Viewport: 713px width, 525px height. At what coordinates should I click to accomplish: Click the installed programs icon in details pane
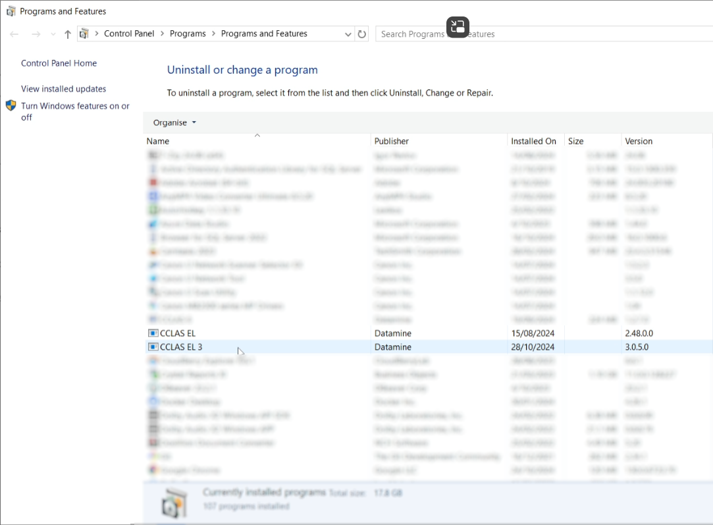pos(174,503)
